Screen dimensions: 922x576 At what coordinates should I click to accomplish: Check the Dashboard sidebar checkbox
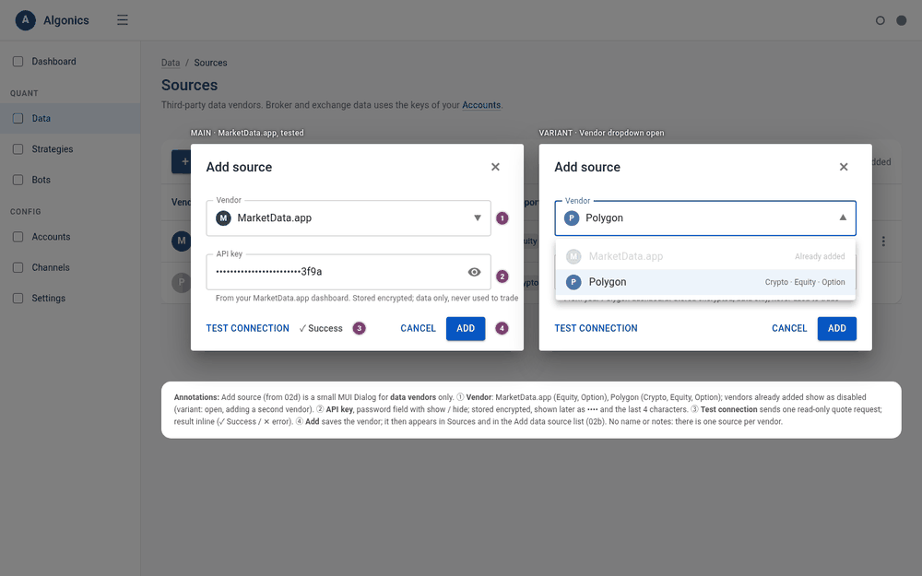[18, 61]
